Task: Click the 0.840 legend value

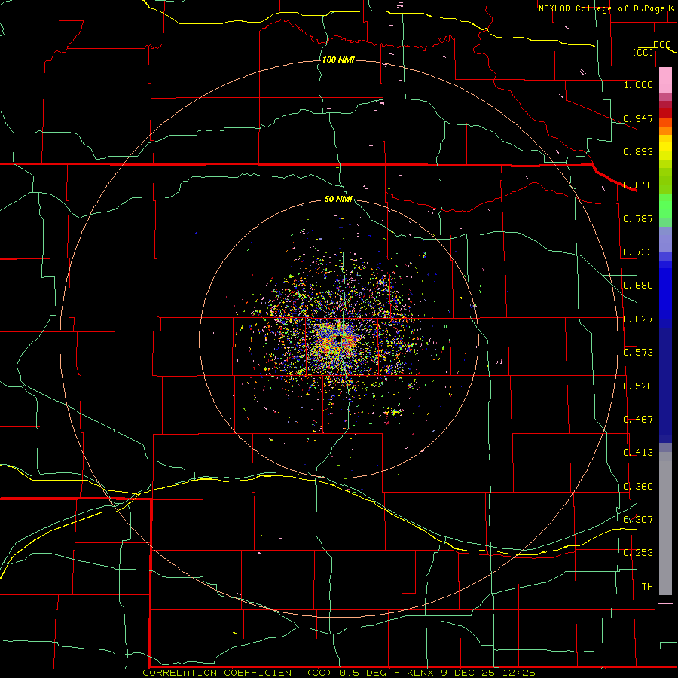Action: pyautogui.click(x=638, y=185)
